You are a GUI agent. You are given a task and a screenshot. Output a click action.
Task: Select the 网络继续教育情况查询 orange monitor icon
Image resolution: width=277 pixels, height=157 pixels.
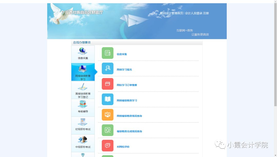click(x=107, y=115)
